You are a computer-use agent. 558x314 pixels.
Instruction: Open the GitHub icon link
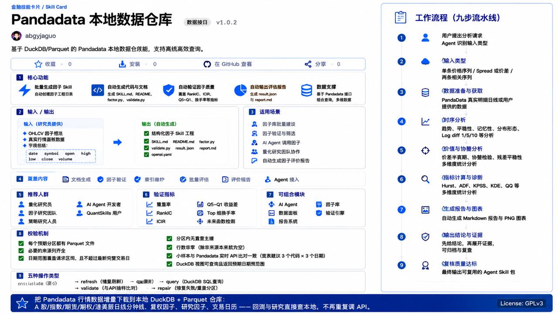[208, 64]
